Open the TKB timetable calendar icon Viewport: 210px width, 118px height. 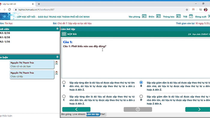(191, 16)
